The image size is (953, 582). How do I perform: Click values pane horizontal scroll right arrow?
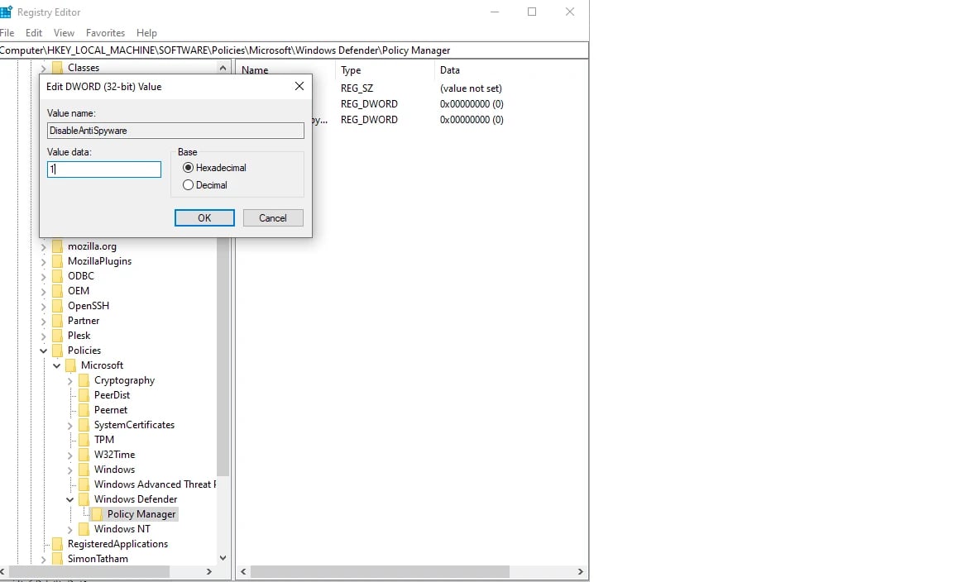tap(581, 572)
